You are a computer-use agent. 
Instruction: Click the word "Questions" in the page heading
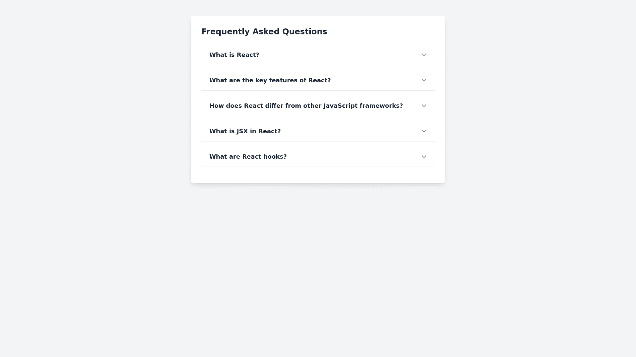[x=304, y=32]
